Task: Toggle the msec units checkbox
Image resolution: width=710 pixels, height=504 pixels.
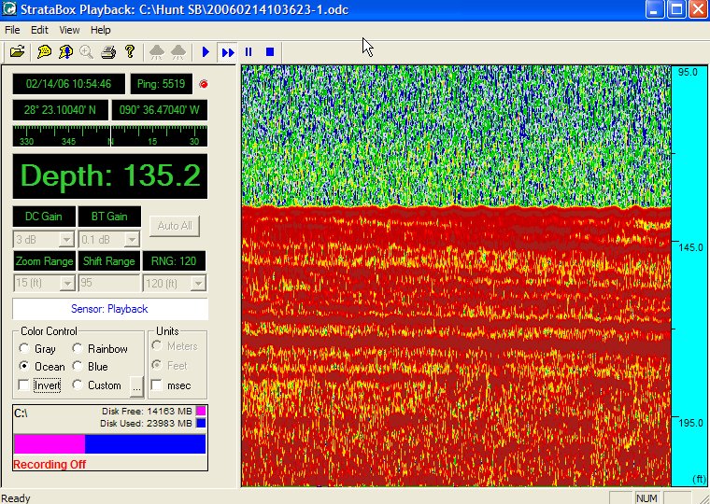Action: [157, 385]
